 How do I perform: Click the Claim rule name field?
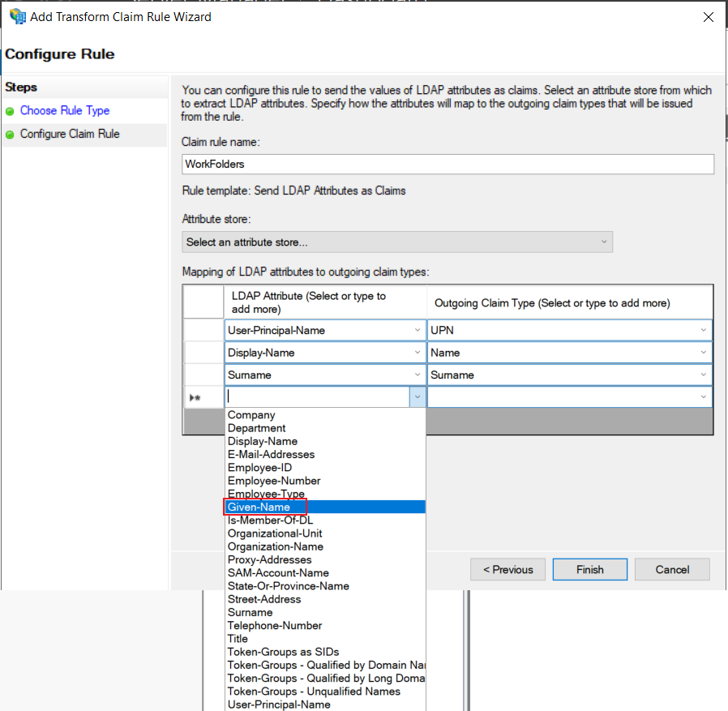(448, 164)
